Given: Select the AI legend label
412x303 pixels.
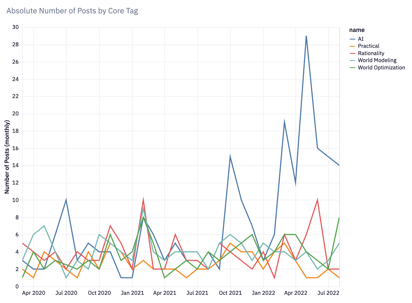Looking at the screenshot, I should pyautogui.click(x=361, y=39).
